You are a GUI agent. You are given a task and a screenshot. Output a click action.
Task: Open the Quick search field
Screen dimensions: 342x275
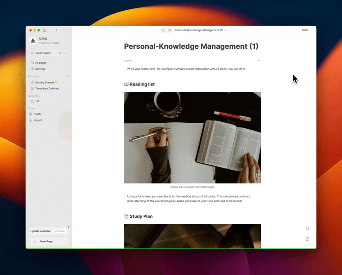(49, 53)
